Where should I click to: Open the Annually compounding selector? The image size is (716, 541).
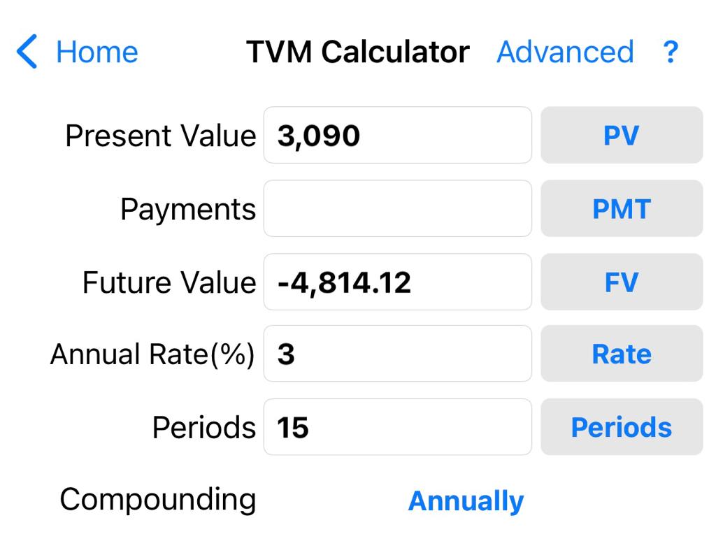click(x=466, y=501)
